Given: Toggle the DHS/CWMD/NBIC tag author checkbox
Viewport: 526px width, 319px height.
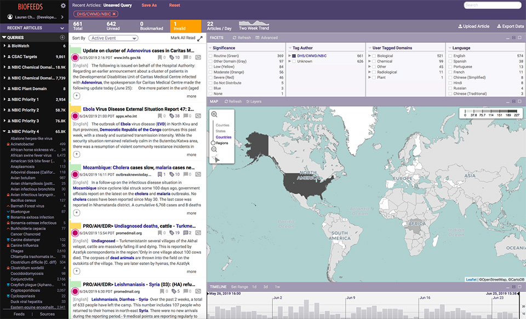Looking at the screenshot, I should 294,56.
